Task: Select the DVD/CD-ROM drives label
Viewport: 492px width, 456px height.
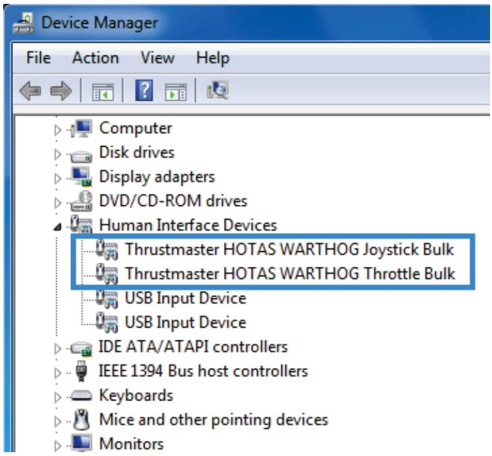Action: click(173, 201)
